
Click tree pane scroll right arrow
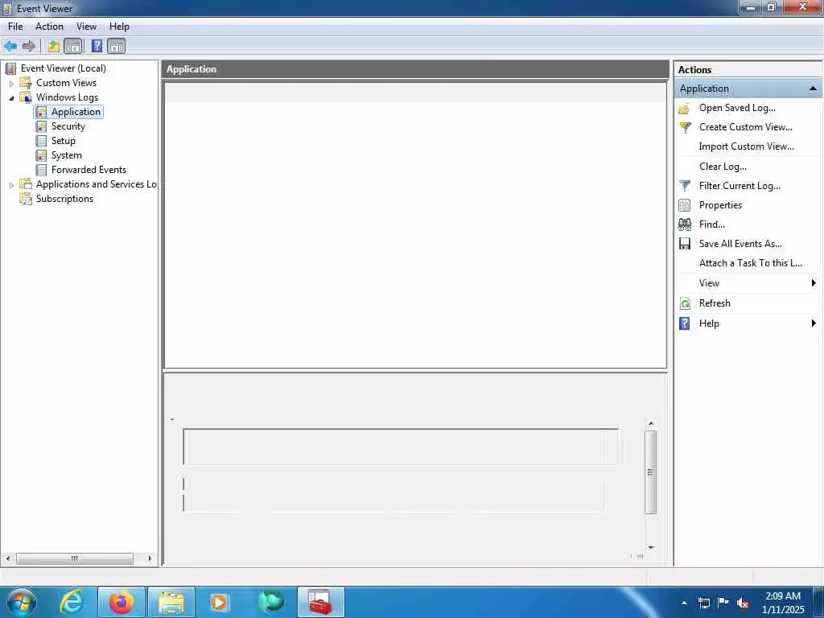click(x=150, y=558)
